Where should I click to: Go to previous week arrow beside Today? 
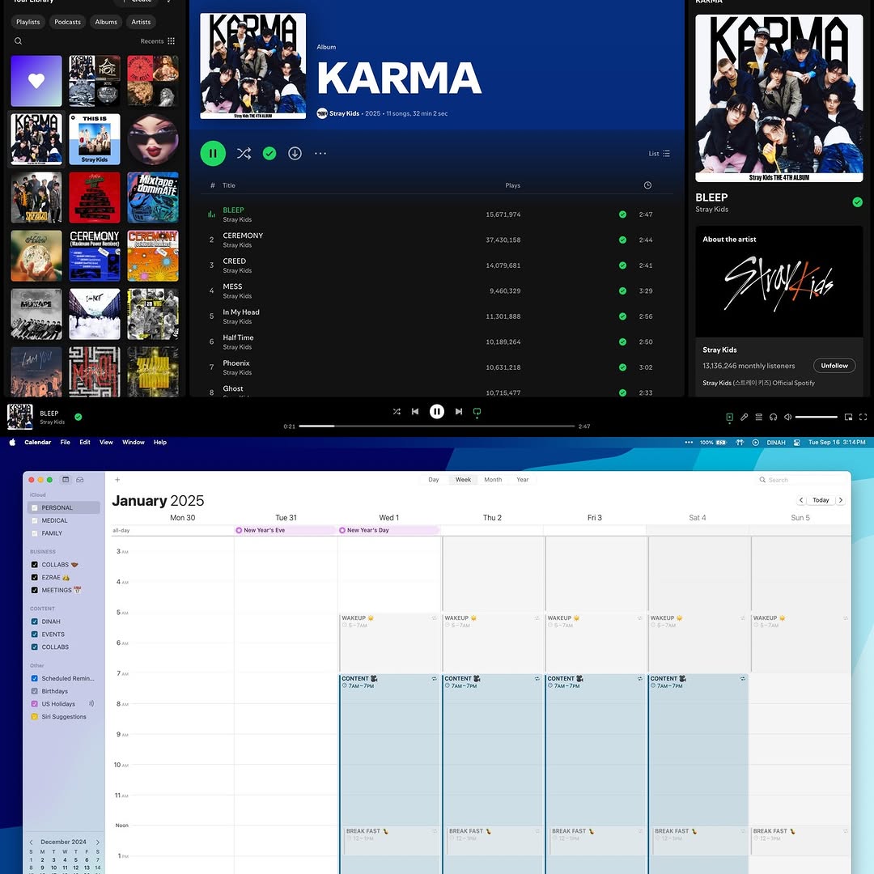click(x=801, y=500)
